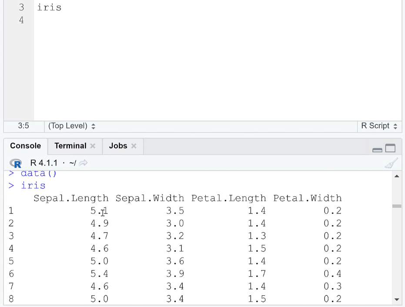
Task: Click the '~/' working directory path label
Action: click(x=73, y=163)
